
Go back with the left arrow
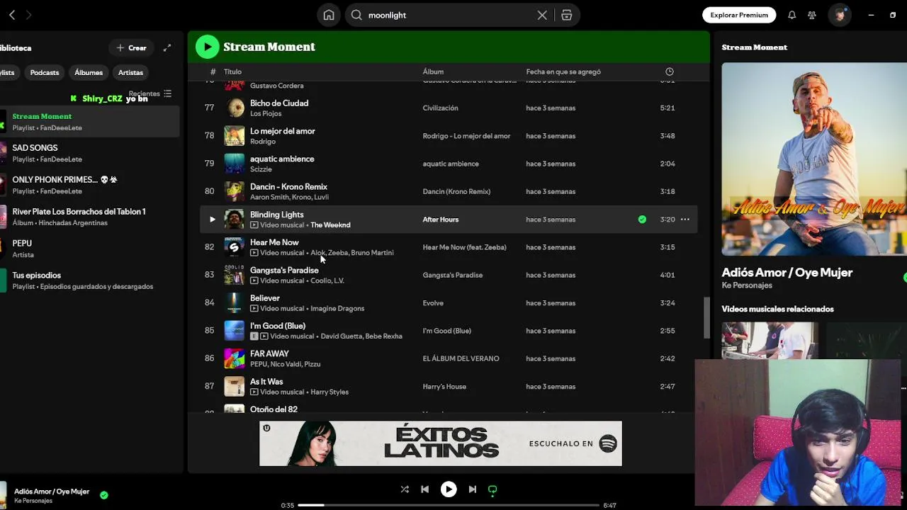tap(12, 15)
